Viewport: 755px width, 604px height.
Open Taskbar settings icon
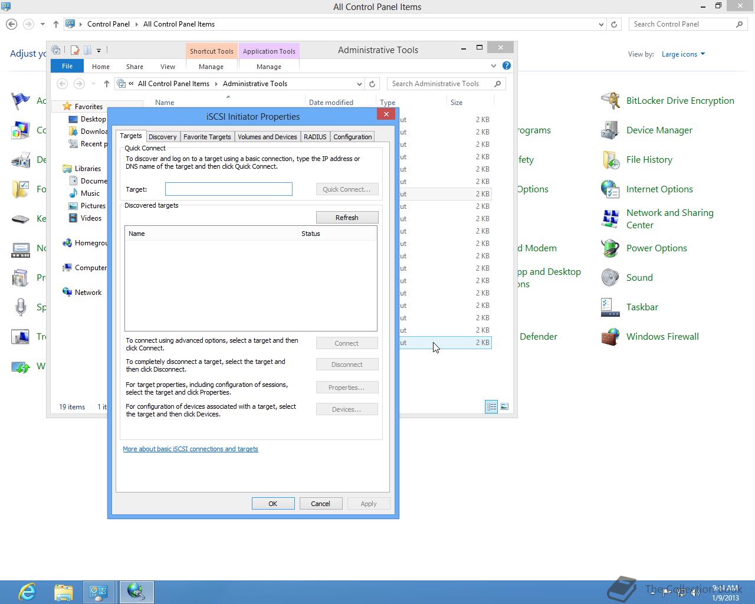[610, 307]
